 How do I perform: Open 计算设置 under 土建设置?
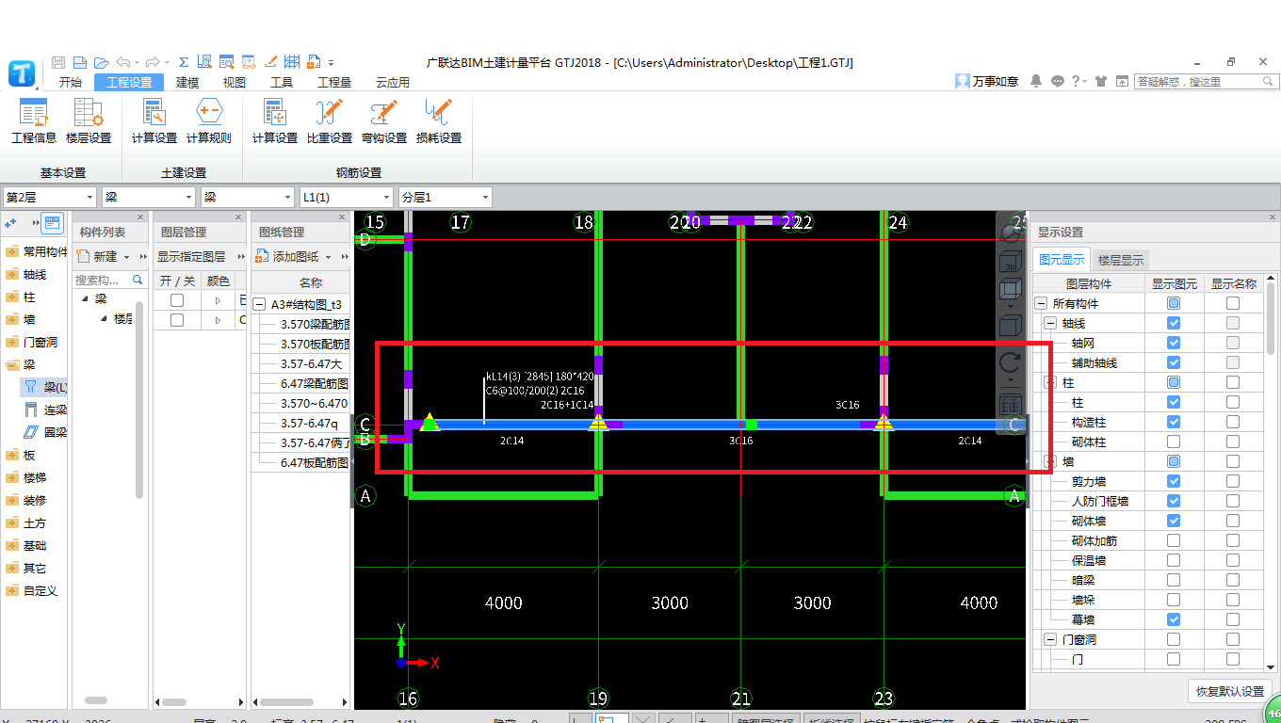pyautogui.click(x=154, y=122)
